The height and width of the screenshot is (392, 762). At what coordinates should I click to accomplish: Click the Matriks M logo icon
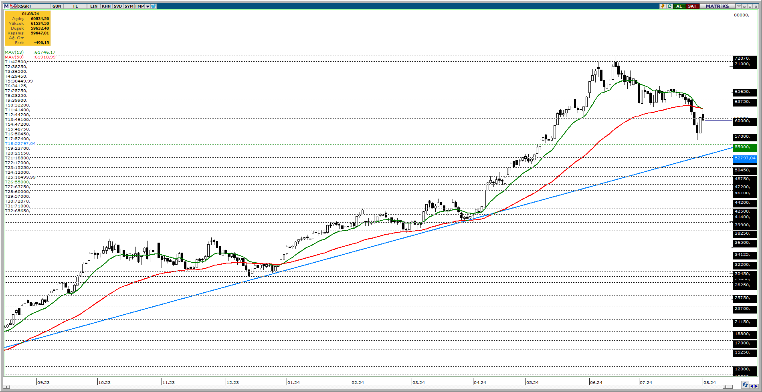click(6, 6)
